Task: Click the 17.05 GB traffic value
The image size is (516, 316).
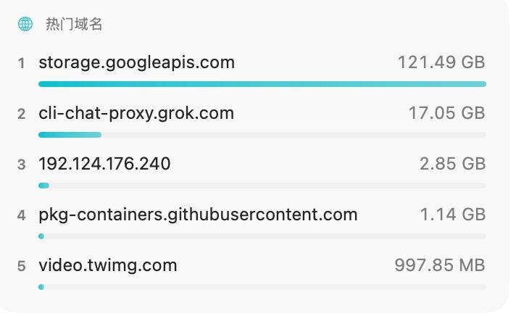Action: (447, 113)
